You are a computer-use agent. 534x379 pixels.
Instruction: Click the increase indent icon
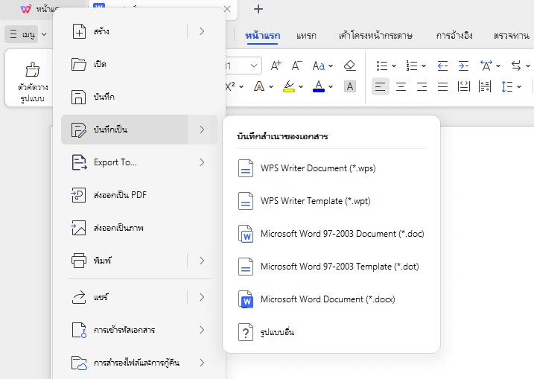[x=463, y=66]
